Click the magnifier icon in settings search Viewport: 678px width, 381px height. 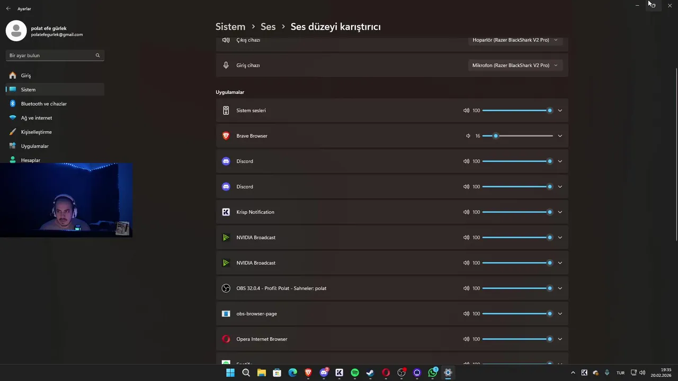coord(97,56)
